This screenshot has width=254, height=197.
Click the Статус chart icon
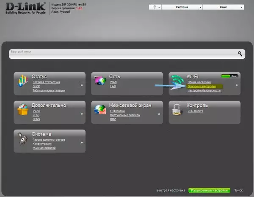pos(23,80)
